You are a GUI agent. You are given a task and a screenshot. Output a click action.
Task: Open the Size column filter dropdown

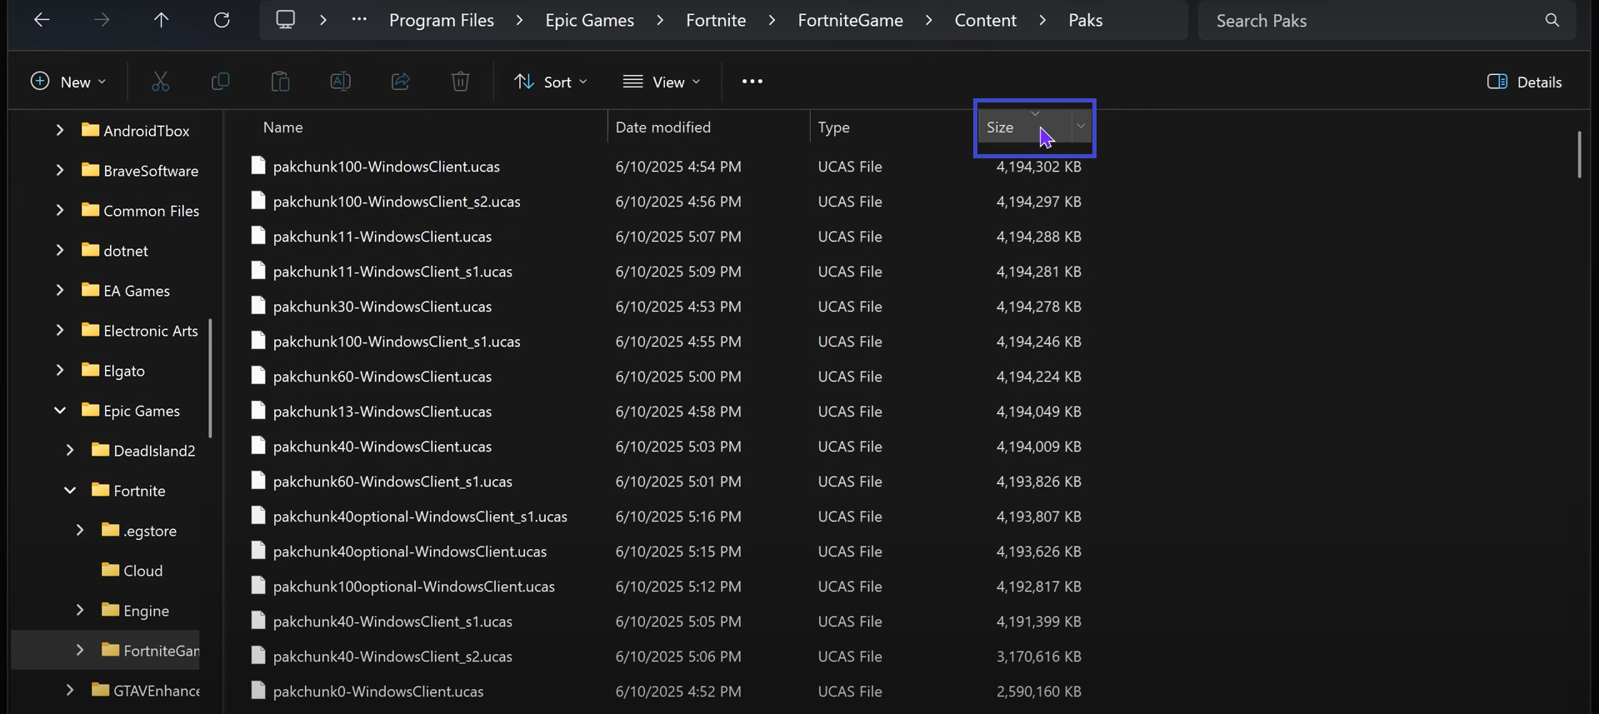[1081, 127]
